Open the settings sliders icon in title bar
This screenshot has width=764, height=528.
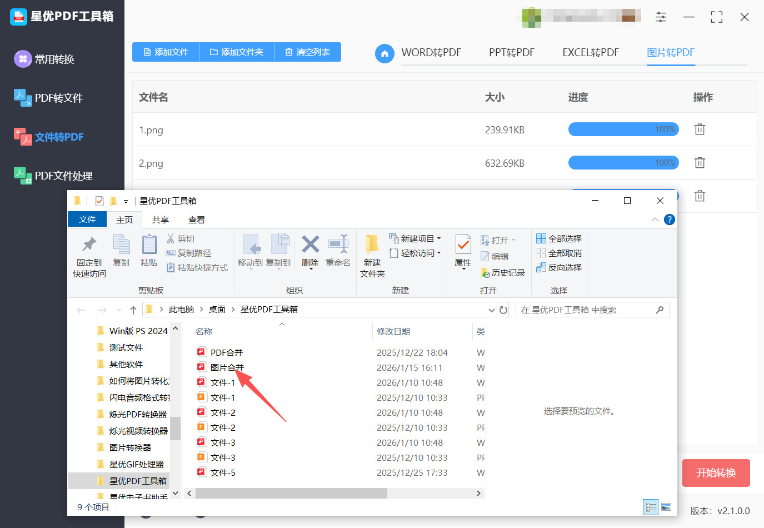pos(661,17)
